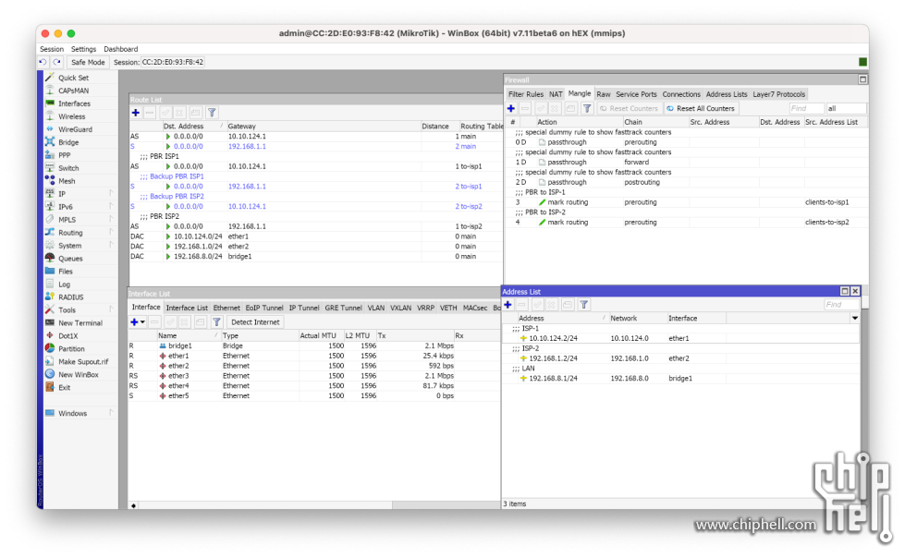Click the Find field in Address List window

841,305
